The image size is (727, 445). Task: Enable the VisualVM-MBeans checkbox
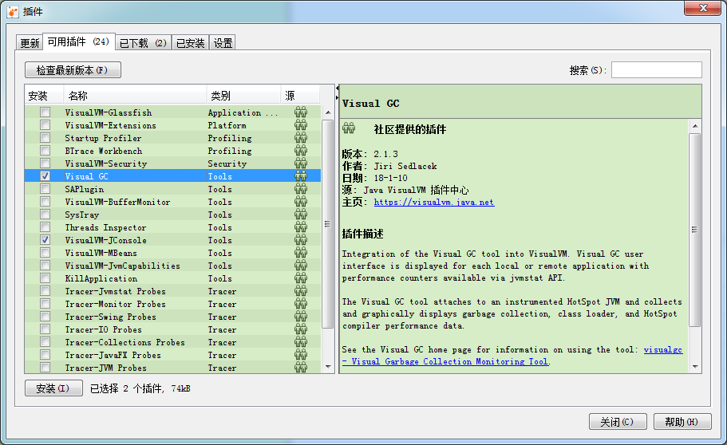pos(45,253)
